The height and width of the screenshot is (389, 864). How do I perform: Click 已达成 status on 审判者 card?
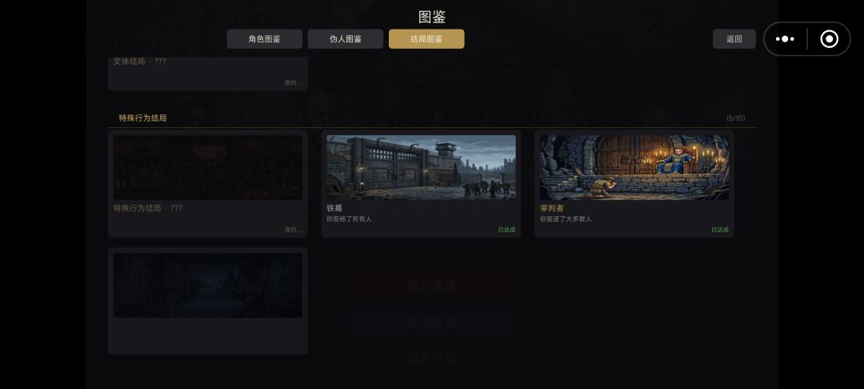pyautogui.click(x=720, y=230)
